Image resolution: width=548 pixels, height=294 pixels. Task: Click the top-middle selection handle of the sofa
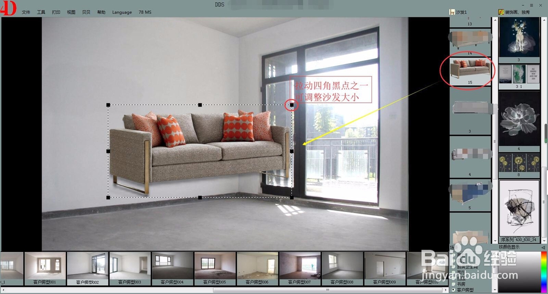(200, 105)
